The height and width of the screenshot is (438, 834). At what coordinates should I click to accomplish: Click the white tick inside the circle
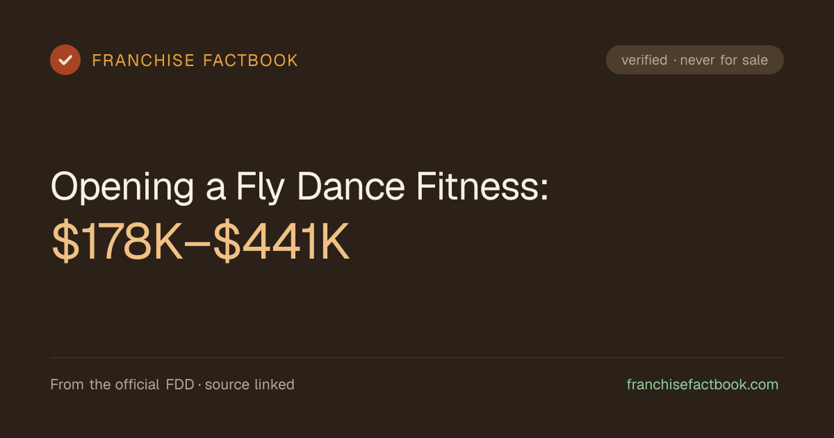pyautogui.click(x=65, y=60)
